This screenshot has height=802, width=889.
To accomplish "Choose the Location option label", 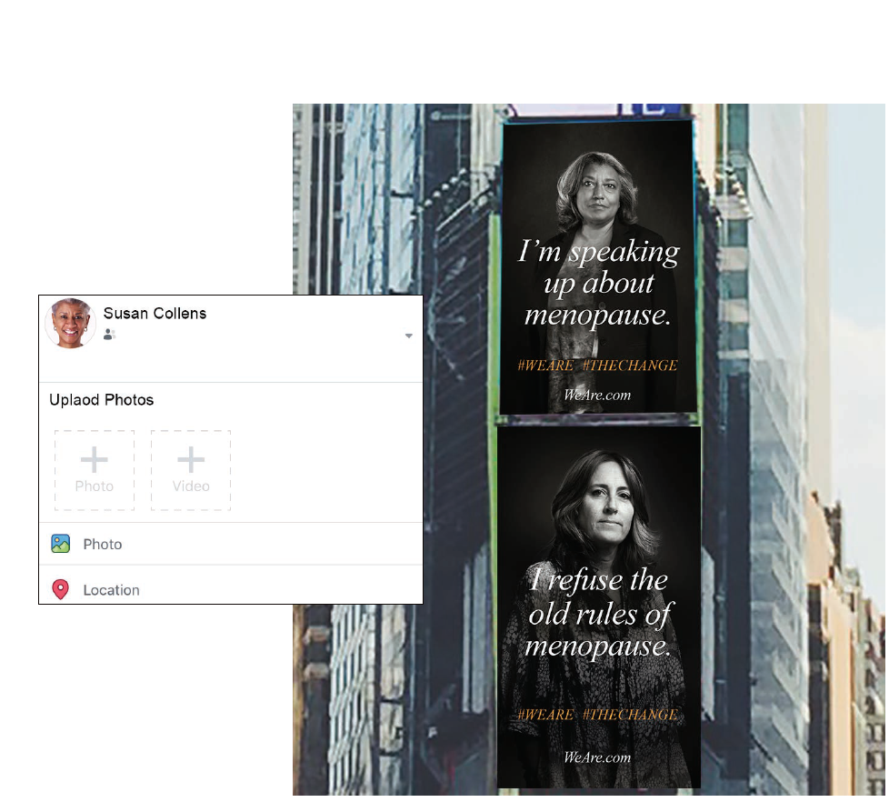I will point(111,590).
